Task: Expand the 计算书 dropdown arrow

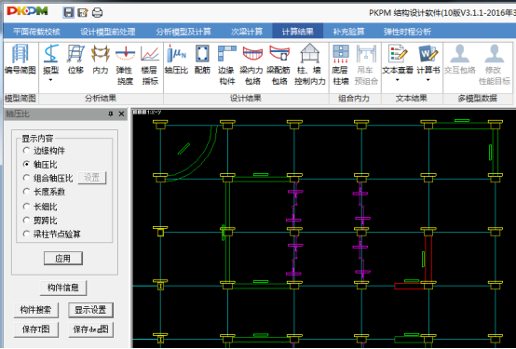Action: tap(428, 80)
